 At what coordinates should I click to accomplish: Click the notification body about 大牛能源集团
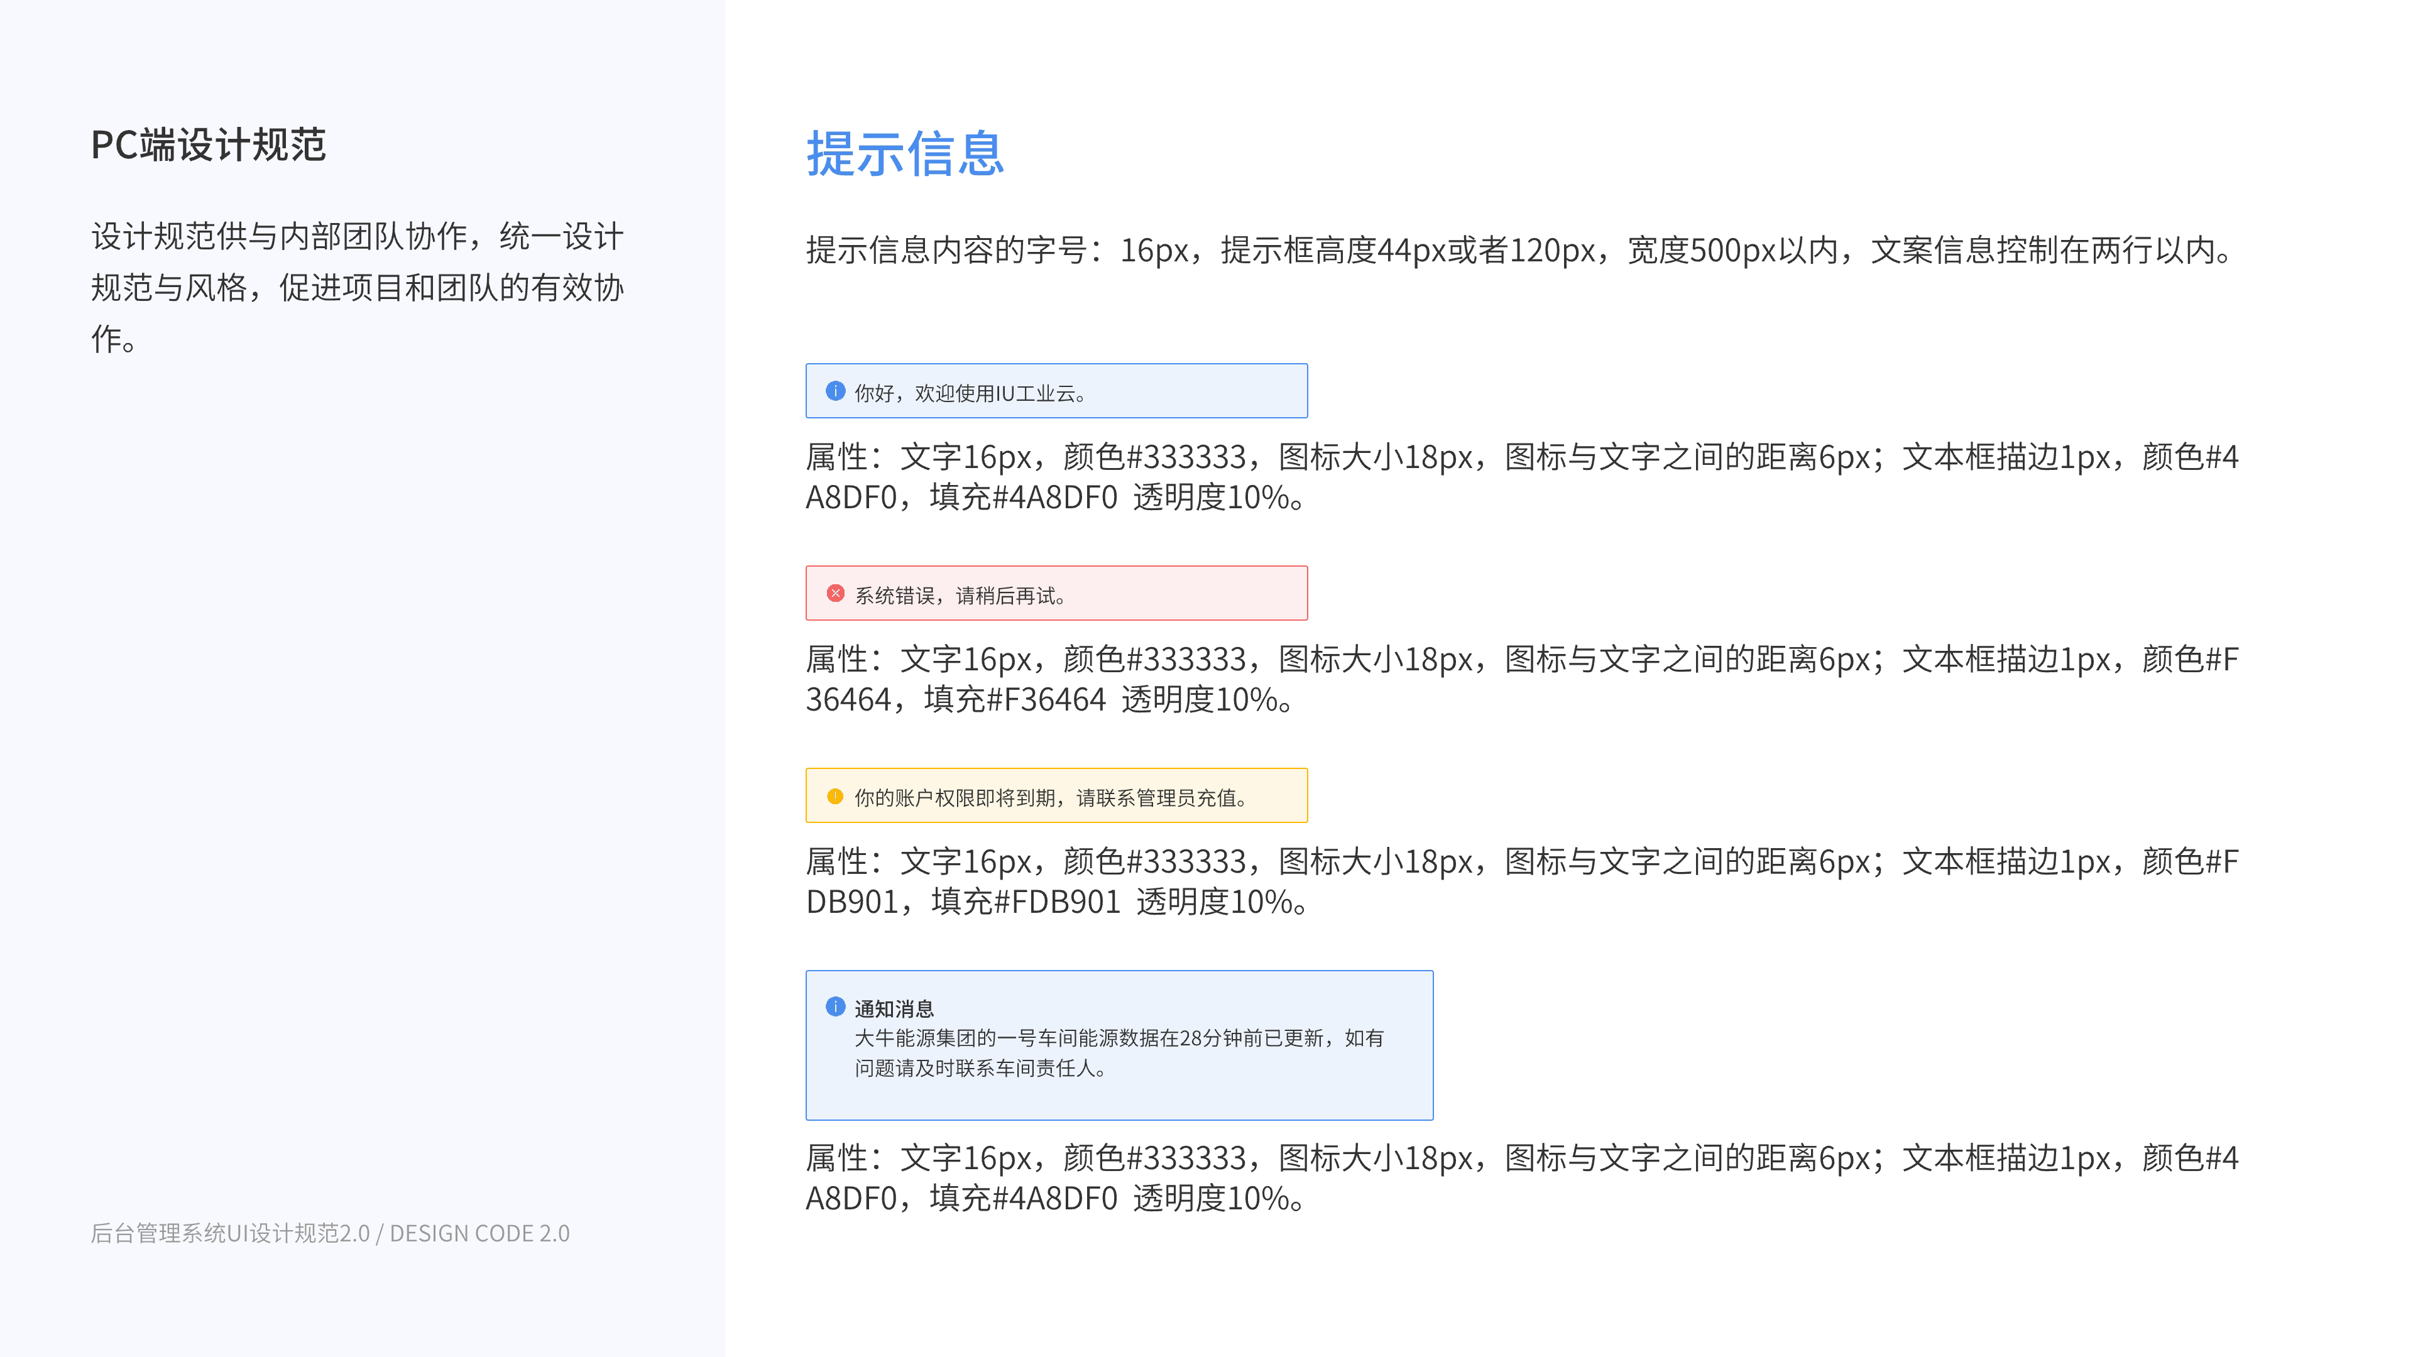coord(1119,1053)
